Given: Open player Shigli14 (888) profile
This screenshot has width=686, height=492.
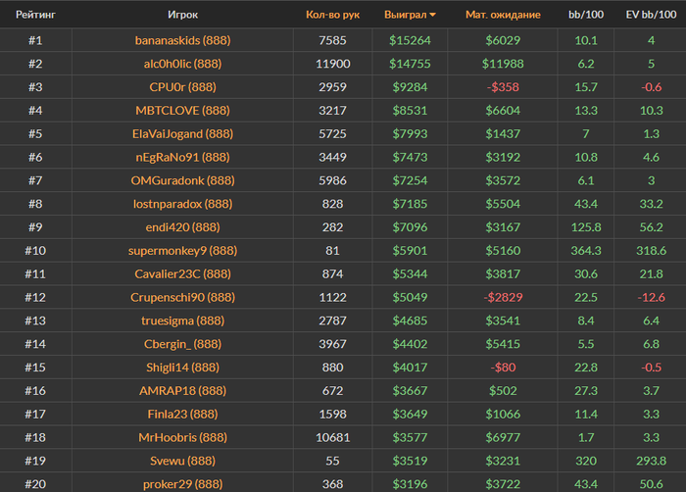Looking at the screenshot, I should [182, 368].
